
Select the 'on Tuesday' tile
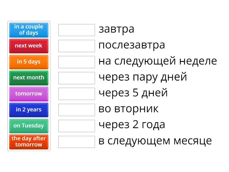tap(29, 126)
